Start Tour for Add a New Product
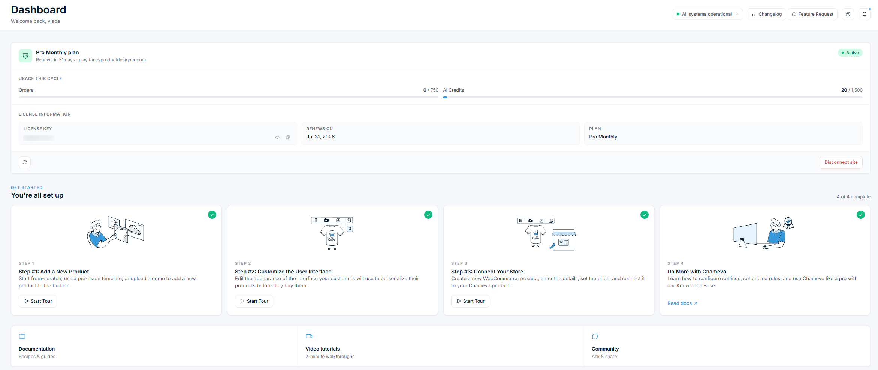Screen dimensions: 878x370 coord(38,301)
